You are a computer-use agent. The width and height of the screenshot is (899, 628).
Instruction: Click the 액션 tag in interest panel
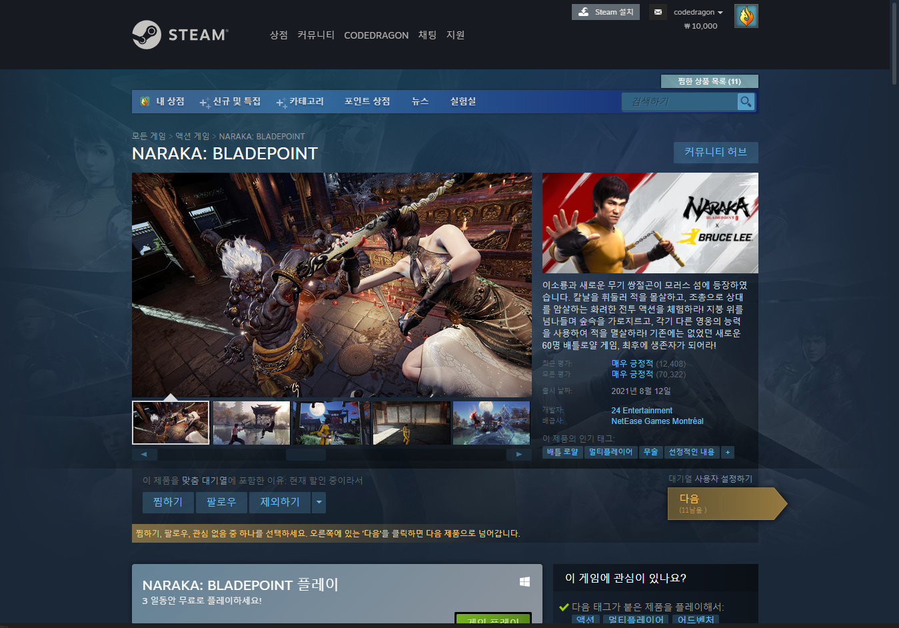point(585,619)
